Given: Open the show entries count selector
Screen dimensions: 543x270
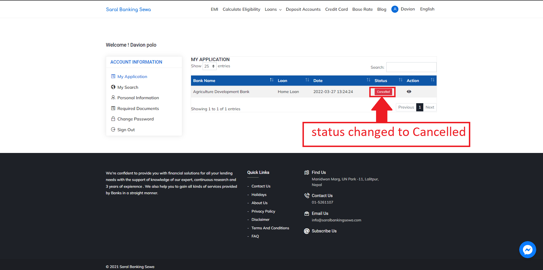Looking at the screenshot, I should pos(209,66).
